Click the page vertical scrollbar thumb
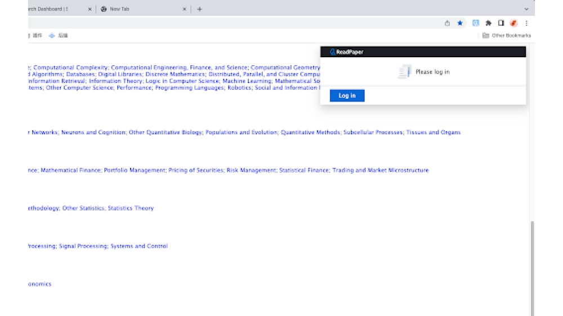The height and width of the screenshot is (316, 563). point(532,268)
